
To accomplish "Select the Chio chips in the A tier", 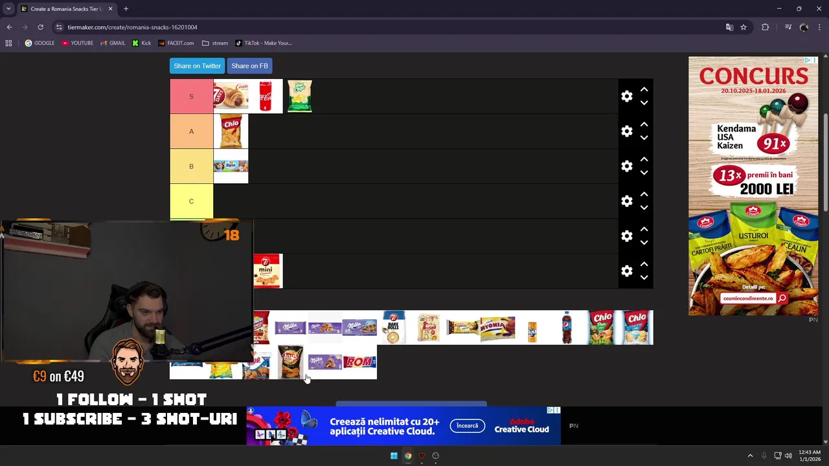I will (231, 131).
